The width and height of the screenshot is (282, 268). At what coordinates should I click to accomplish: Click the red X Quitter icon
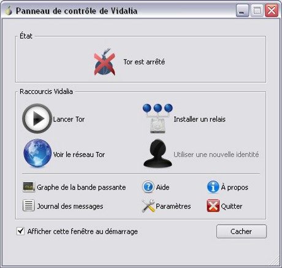[x=213, y=205]
